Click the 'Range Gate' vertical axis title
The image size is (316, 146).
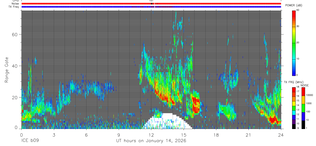point(6,70)
